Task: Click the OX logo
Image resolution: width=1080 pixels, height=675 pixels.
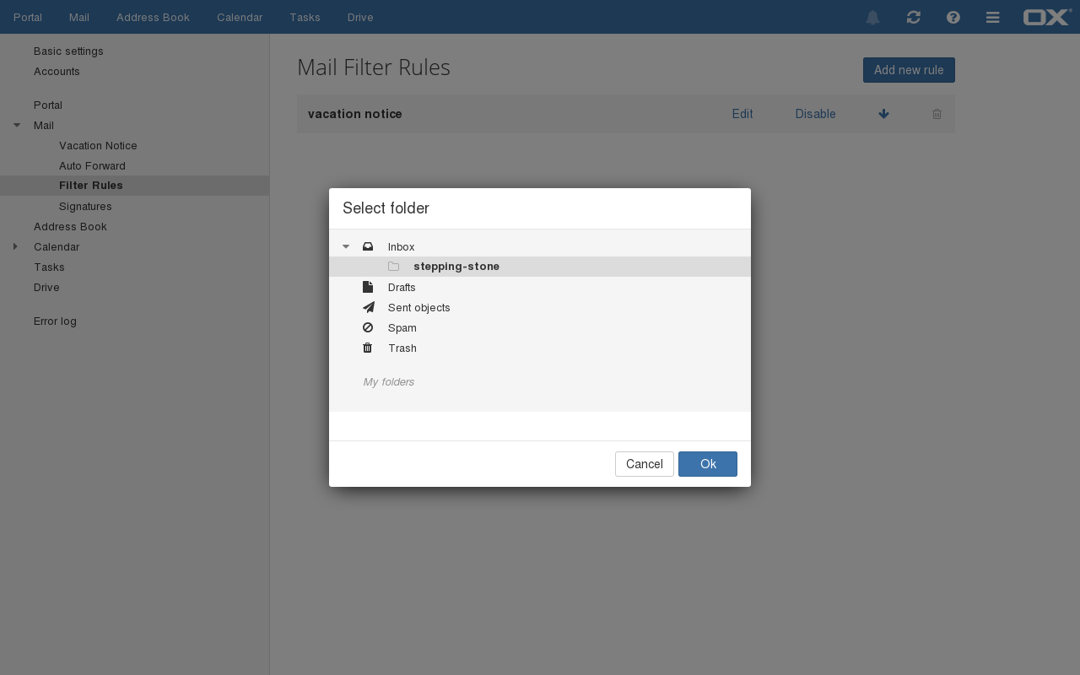Action: click(x=1046, y=17)
